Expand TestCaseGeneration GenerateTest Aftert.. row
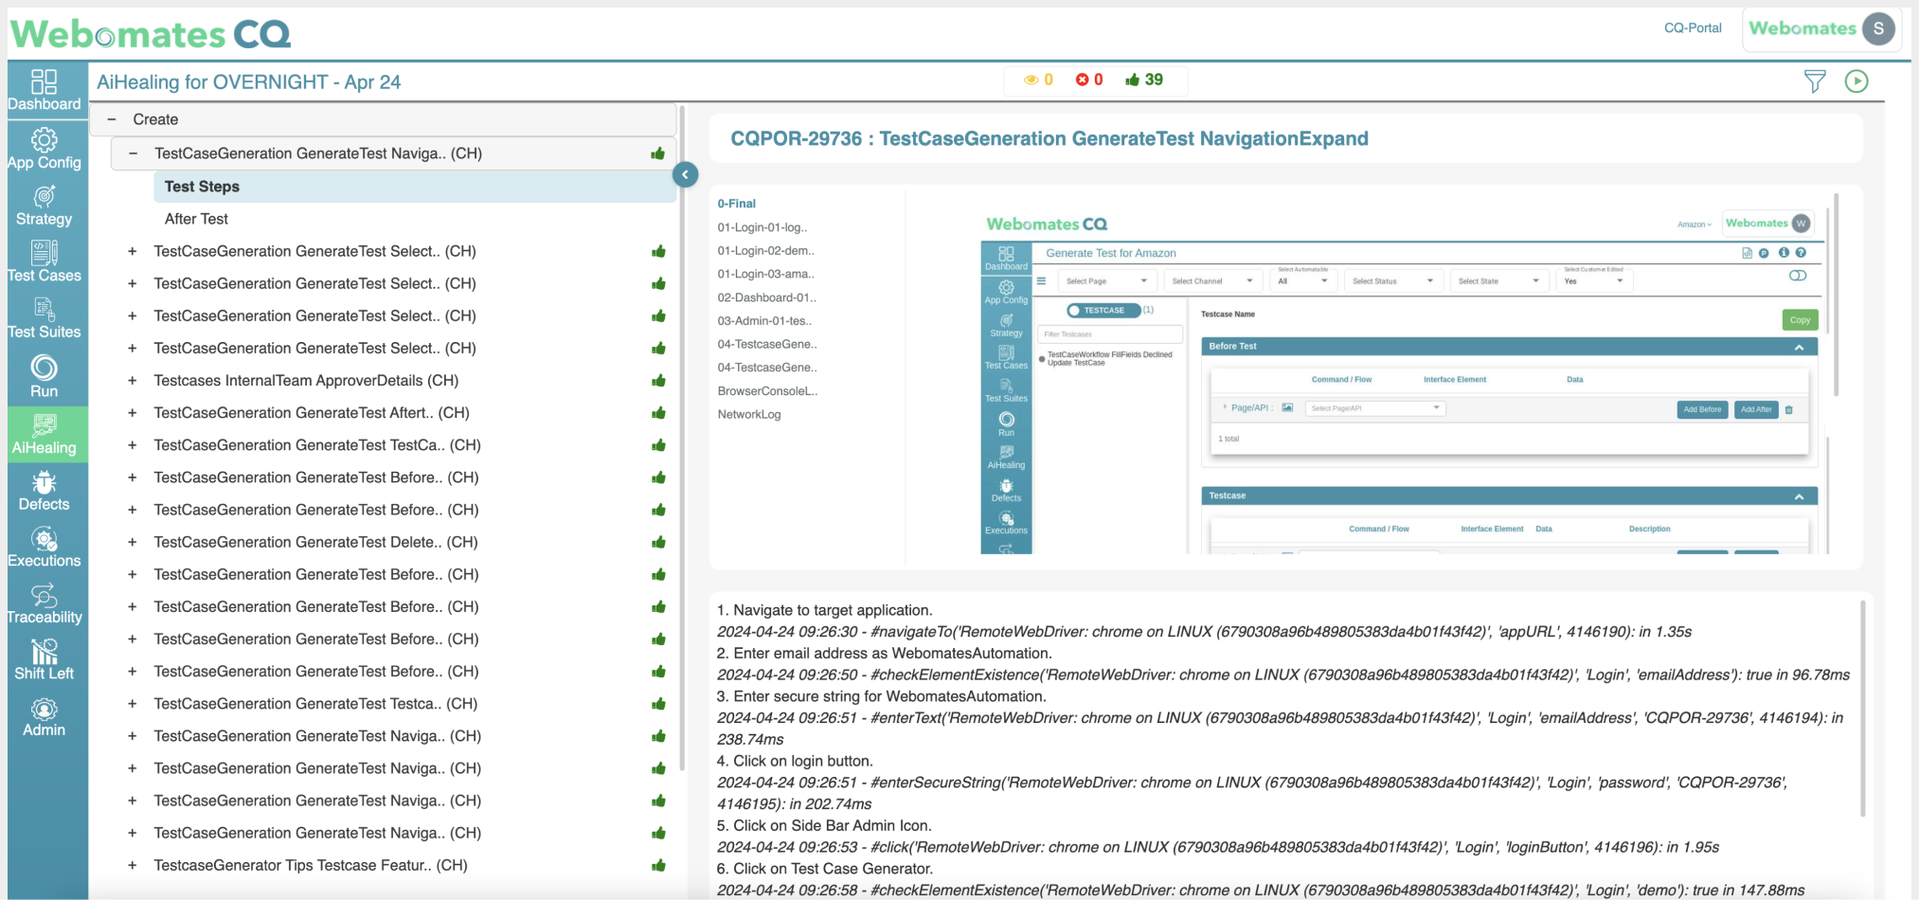 pyautogui.click(x=133, y=413)
